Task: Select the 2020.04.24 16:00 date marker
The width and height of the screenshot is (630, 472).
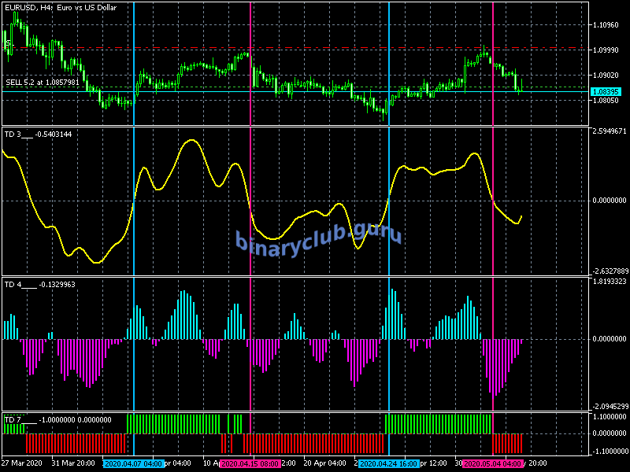Action: 388,463
